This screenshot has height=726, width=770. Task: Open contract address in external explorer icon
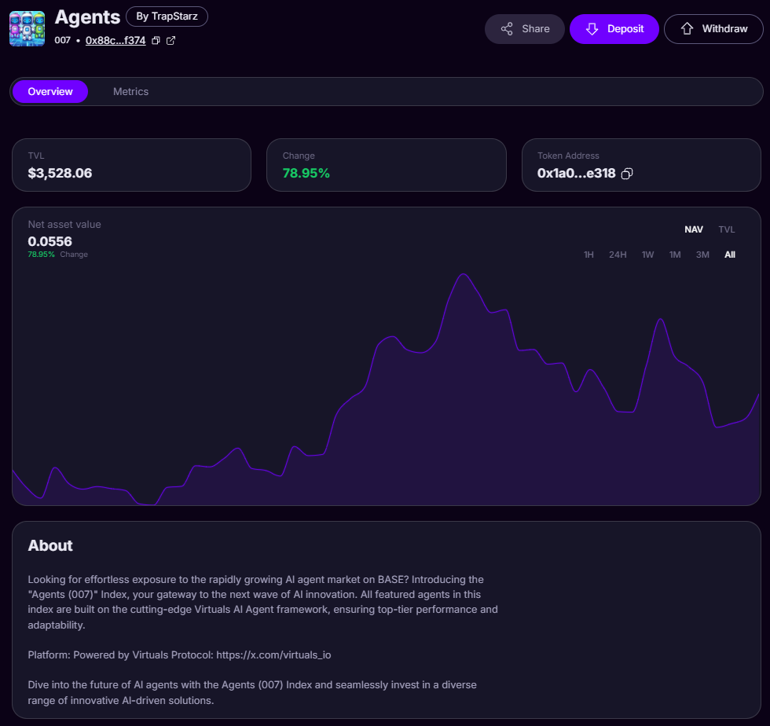(x=171, y=41)
